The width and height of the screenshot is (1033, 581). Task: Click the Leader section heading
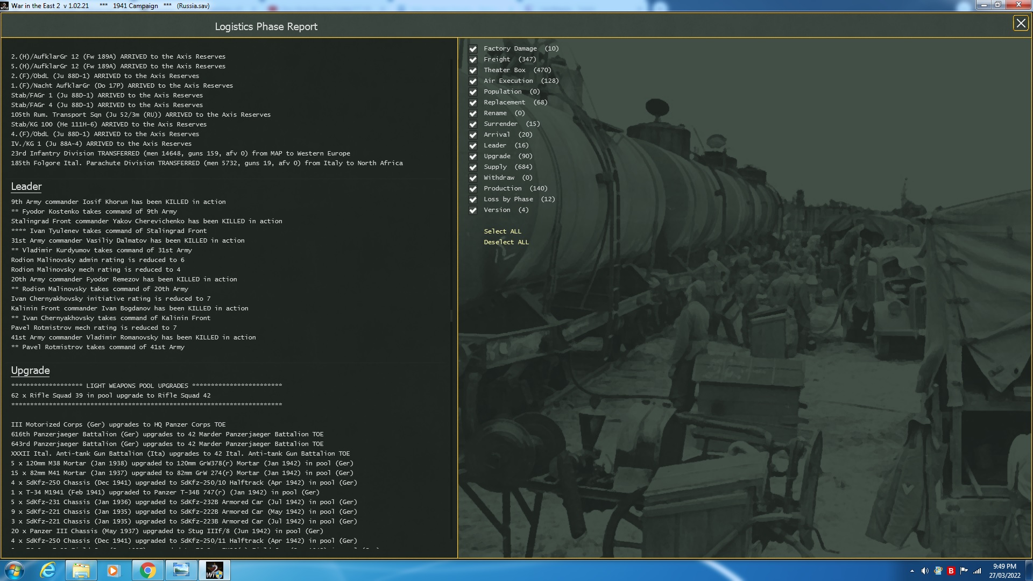tap(26, 187)
